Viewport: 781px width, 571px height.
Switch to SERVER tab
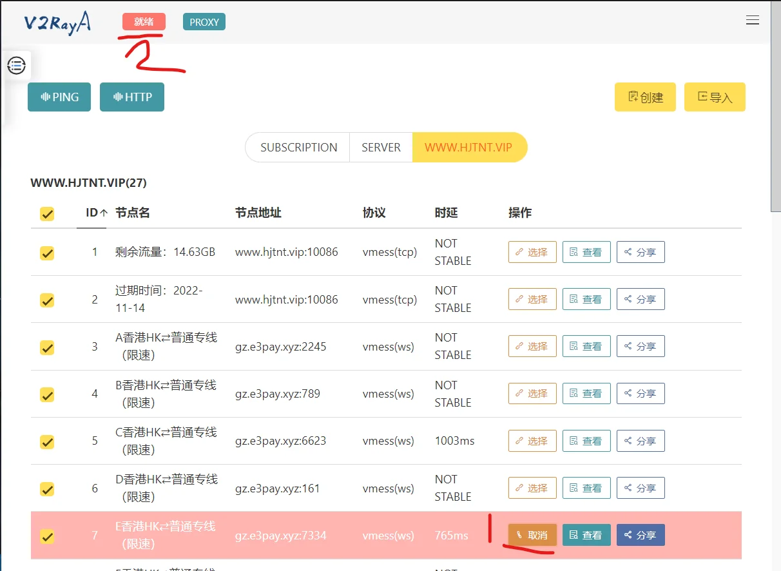click(381, 148)
